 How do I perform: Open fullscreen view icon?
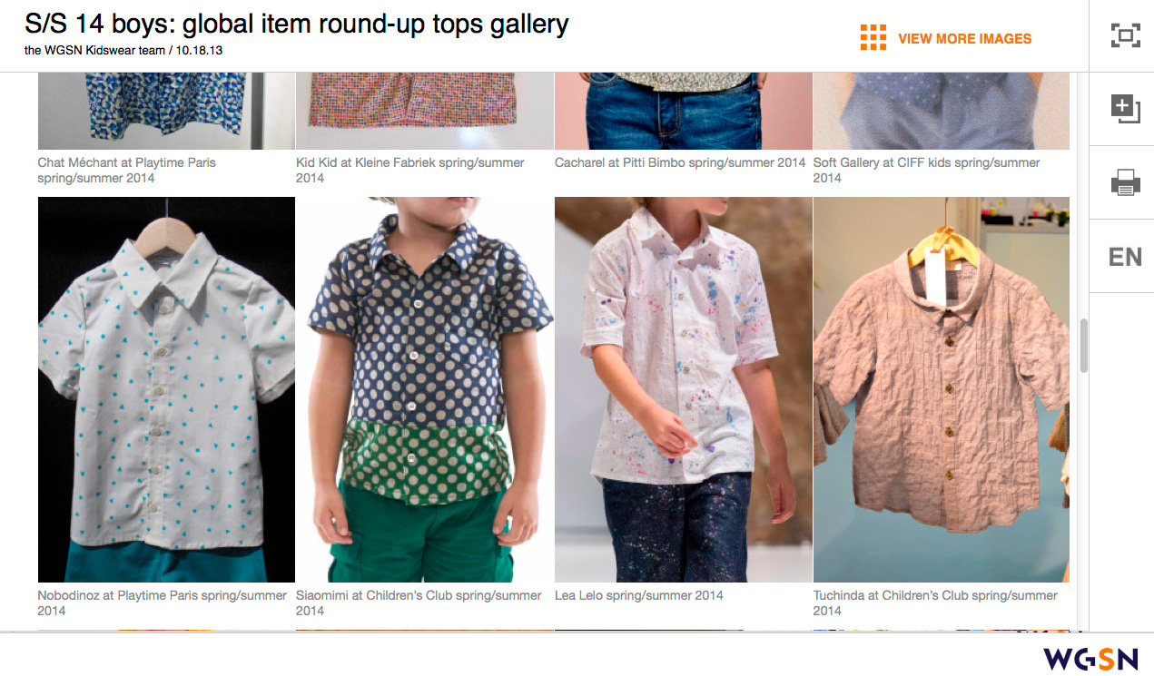point(1125,35)
